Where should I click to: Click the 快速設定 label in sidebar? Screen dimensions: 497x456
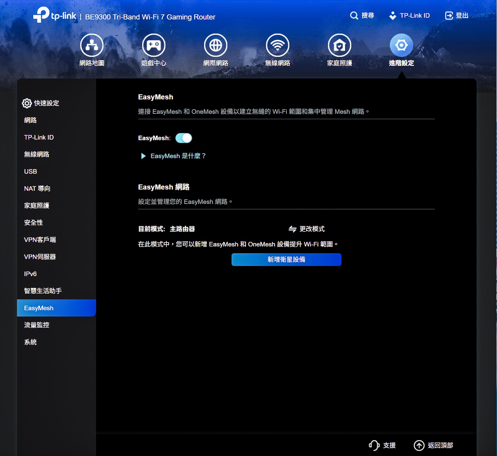click(x=47, y=103)
